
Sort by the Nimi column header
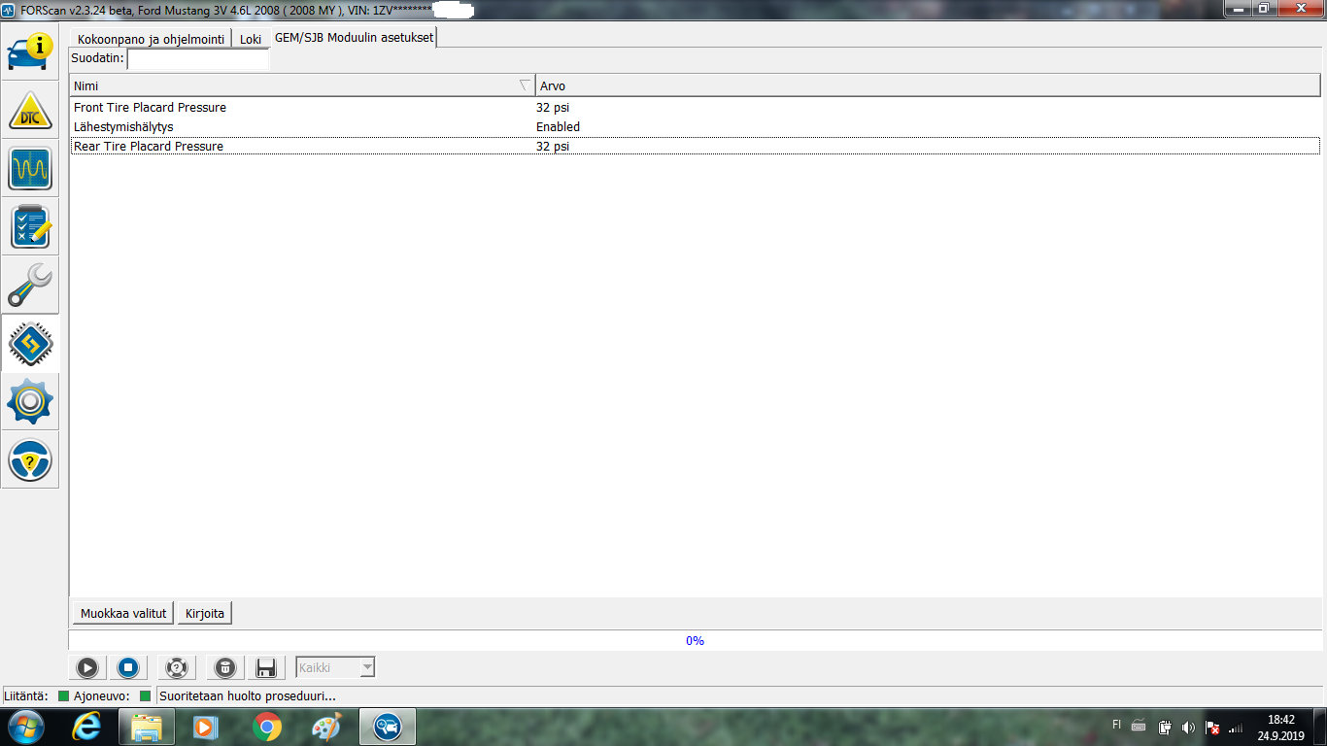tap(301, 85)
